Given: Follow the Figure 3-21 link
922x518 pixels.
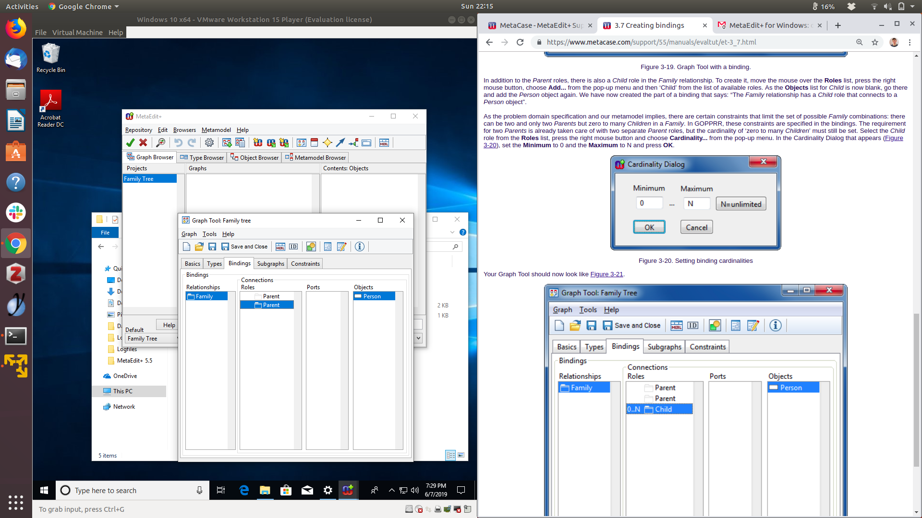Looking at the screenshot, I should [x=606, y=274].
